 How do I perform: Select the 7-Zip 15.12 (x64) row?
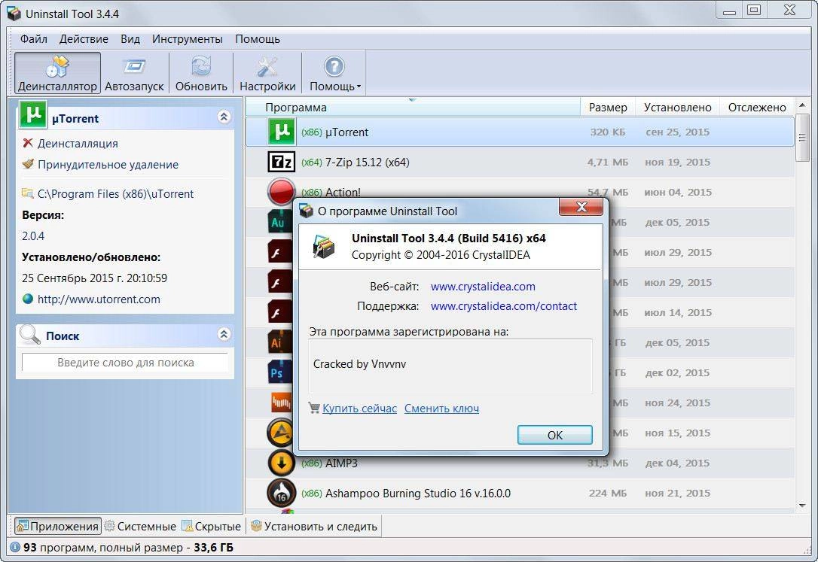click(x=520, y=162)
